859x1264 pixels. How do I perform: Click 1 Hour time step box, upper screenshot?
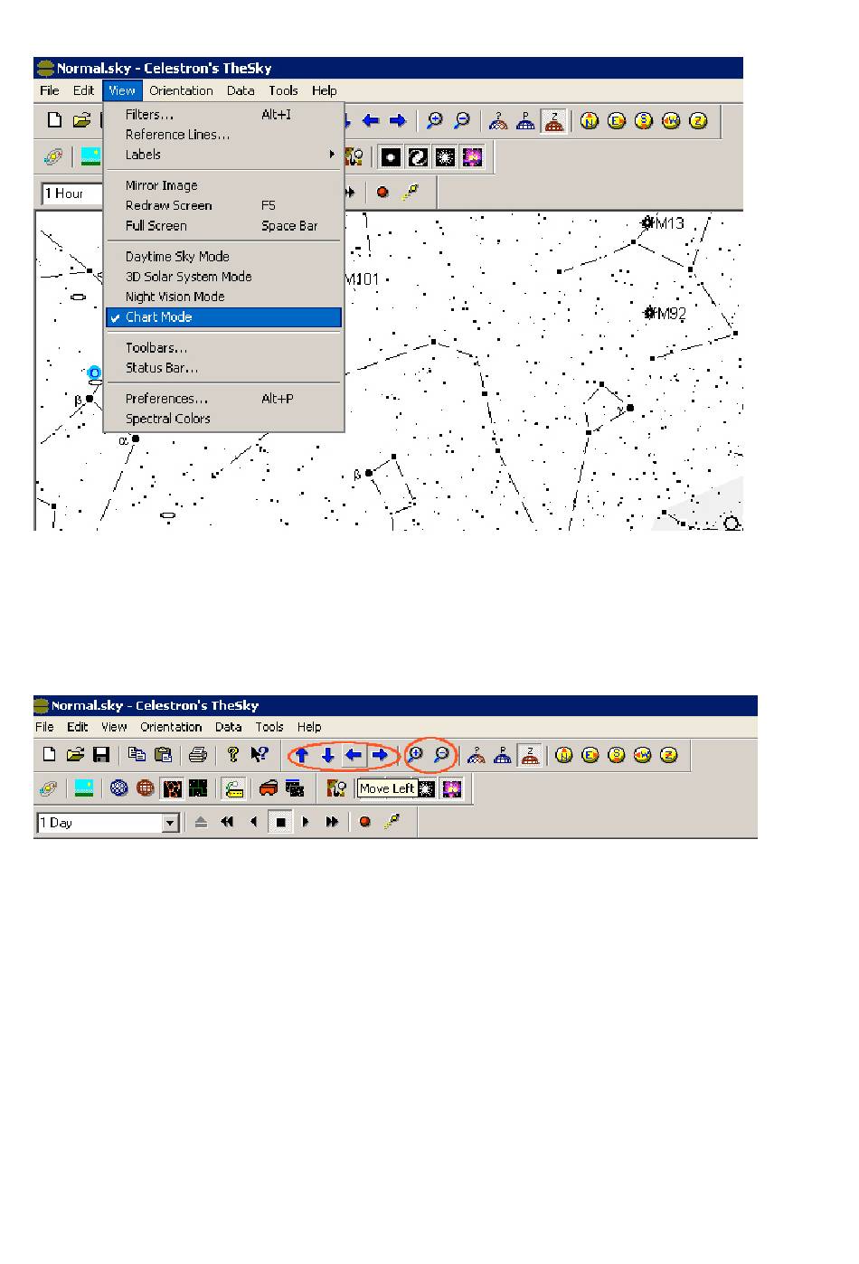coord(72,193)
